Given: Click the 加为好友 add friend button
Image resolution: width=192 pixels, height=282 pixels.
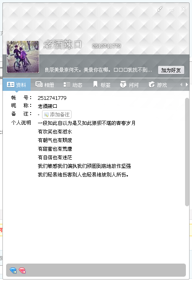Looking at the screenshot, I should [x=171, y=70].
